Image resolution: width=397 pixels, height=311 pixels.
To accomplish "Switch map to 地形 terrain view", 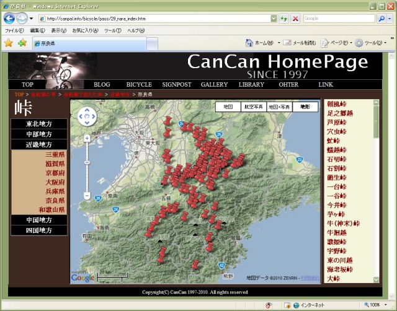I will click(x=305, y=107).
